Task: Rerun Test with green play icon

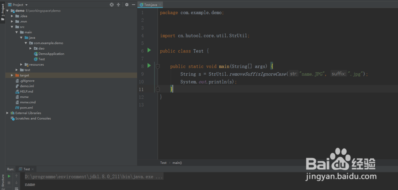Action: point(9,176)
